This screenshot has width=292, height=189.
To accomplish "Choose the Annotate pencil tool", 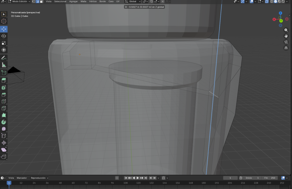I will point(4,58).
